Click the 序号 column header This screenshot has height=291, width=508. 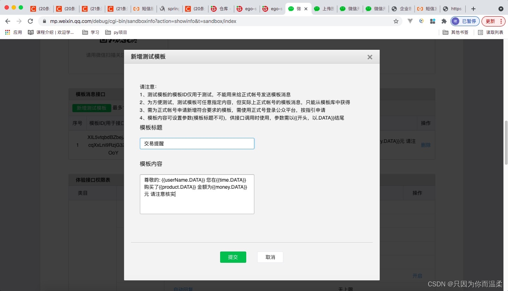click(x=77, y=123)
